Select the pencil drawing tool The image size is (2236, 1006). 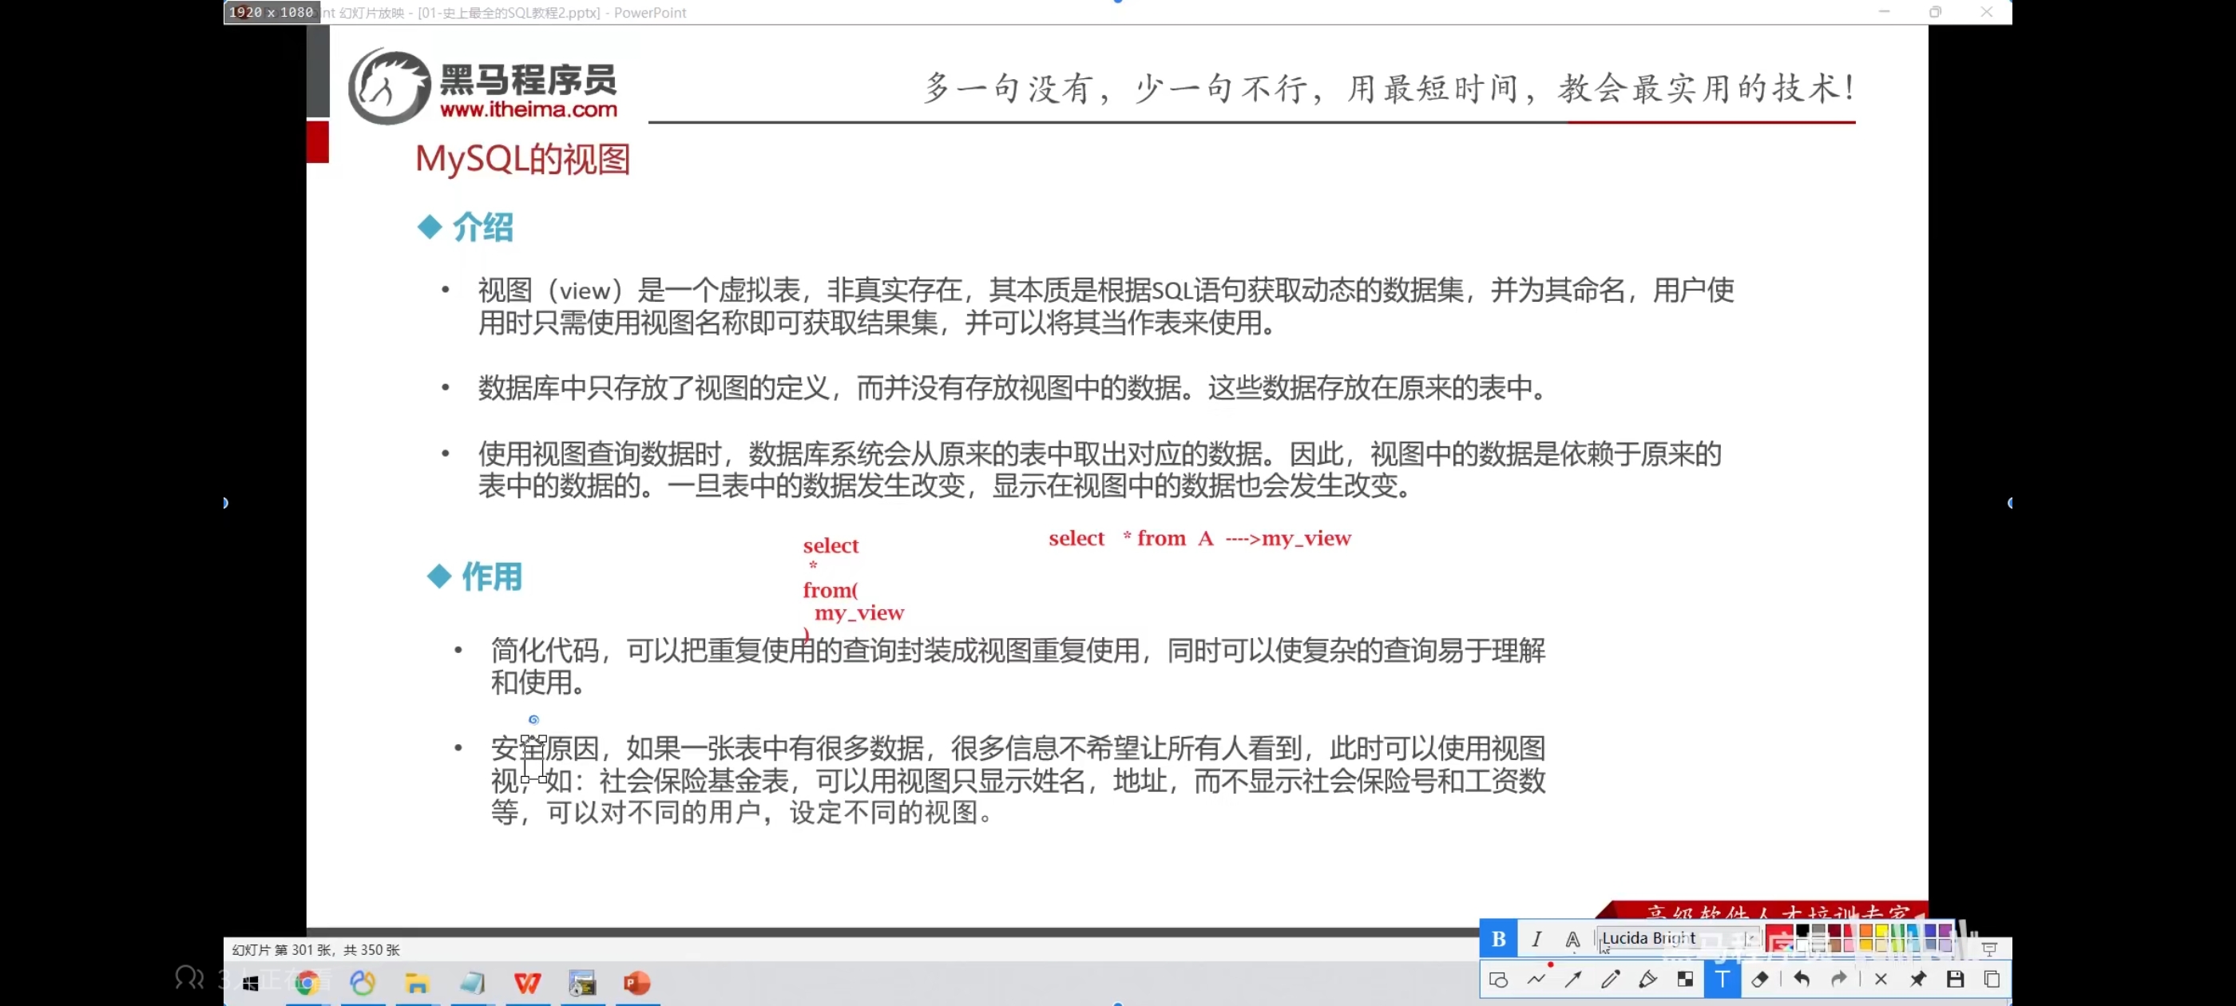pos(1610,980)
